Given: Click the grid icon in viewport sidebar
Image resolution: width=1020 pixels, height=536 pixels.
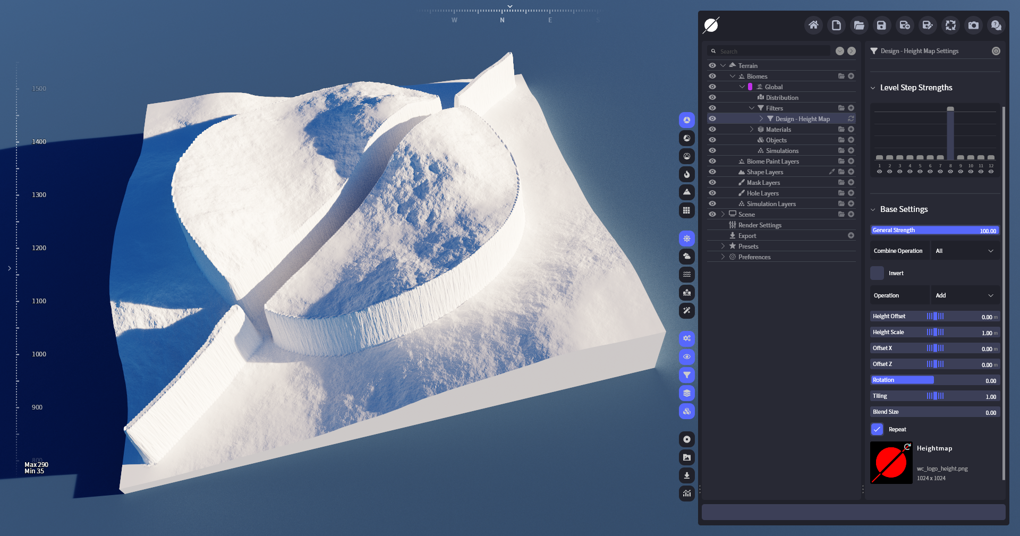Looking at the screenshot, I should click(687, 210).
